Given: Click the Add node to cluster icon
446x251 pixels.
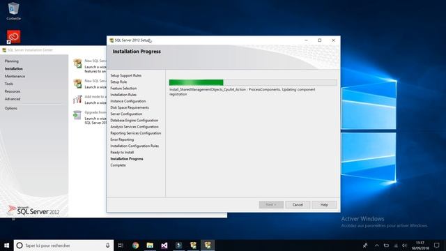Looking at the screenshot, I should click(x=77, y=99).
